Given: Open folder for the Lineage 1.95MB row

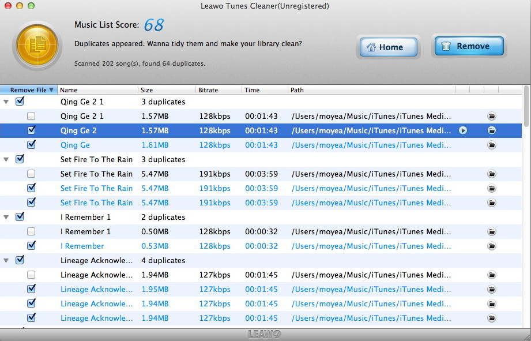Looking at the screenshot, I should pyautogui.click(x=492, y=290).
